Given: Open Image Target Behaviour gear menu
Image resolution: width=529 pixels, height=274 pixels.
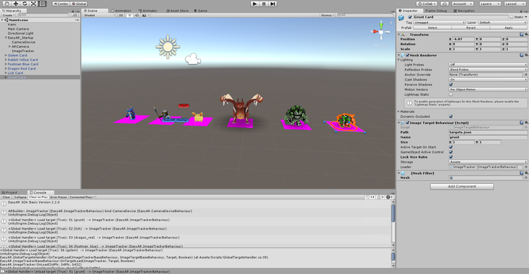Looking at the screenshot, I should coord(526,123).
